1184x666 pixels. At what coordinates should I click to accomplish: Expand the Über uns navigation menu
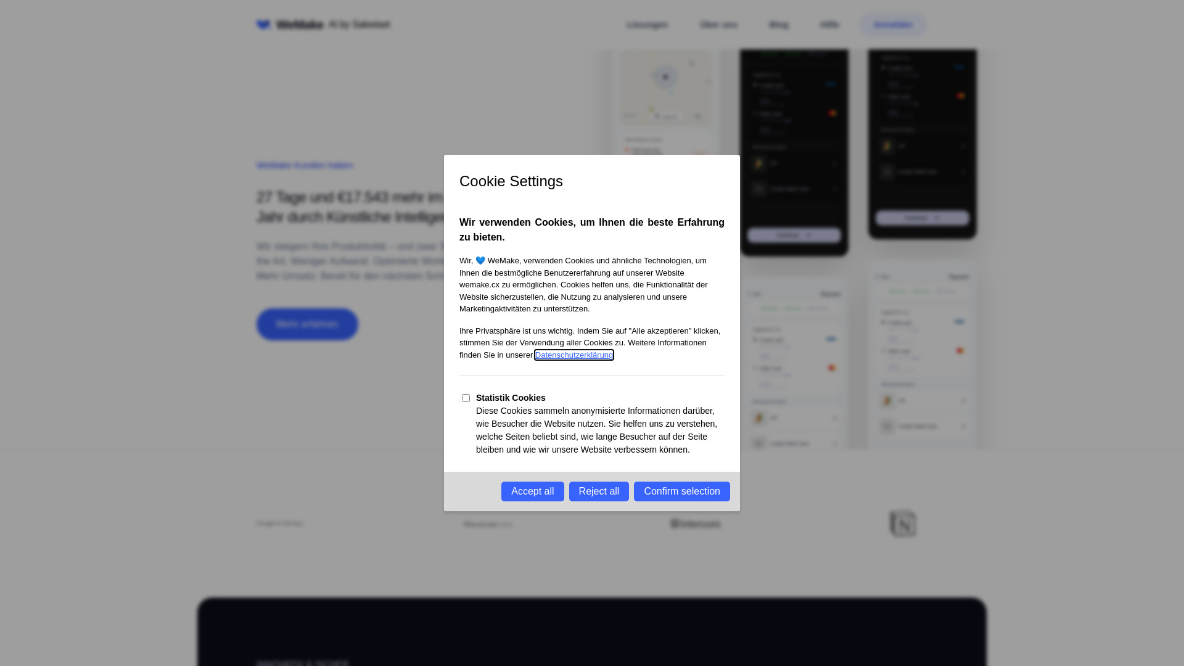click(x=718, y=25)
